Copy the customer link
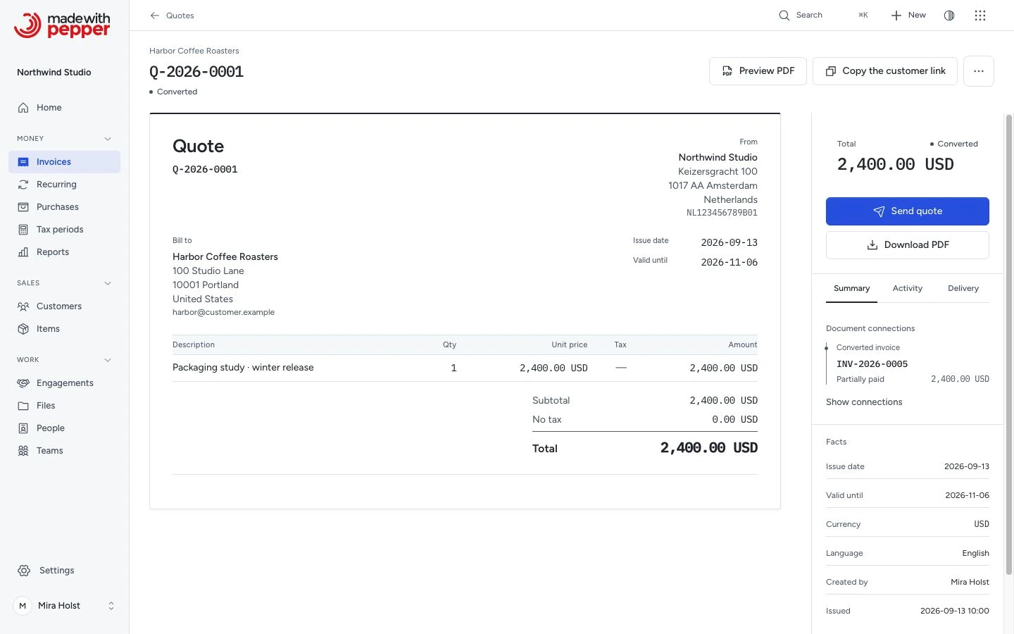The height and width of the screenshot is (634, 1014). (885, 71)
